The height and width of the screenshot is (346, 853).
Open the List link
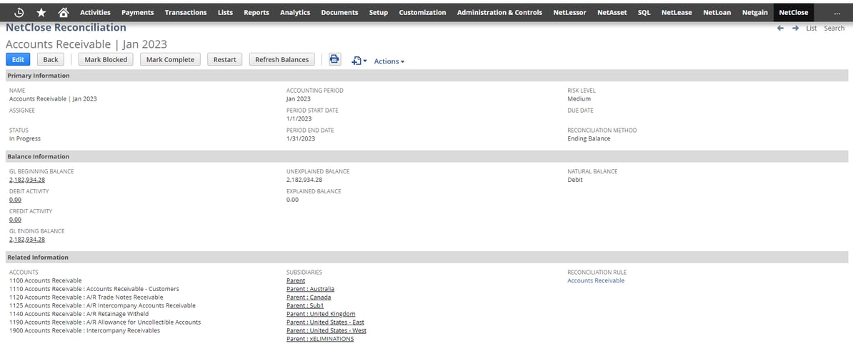click(811, 29)
